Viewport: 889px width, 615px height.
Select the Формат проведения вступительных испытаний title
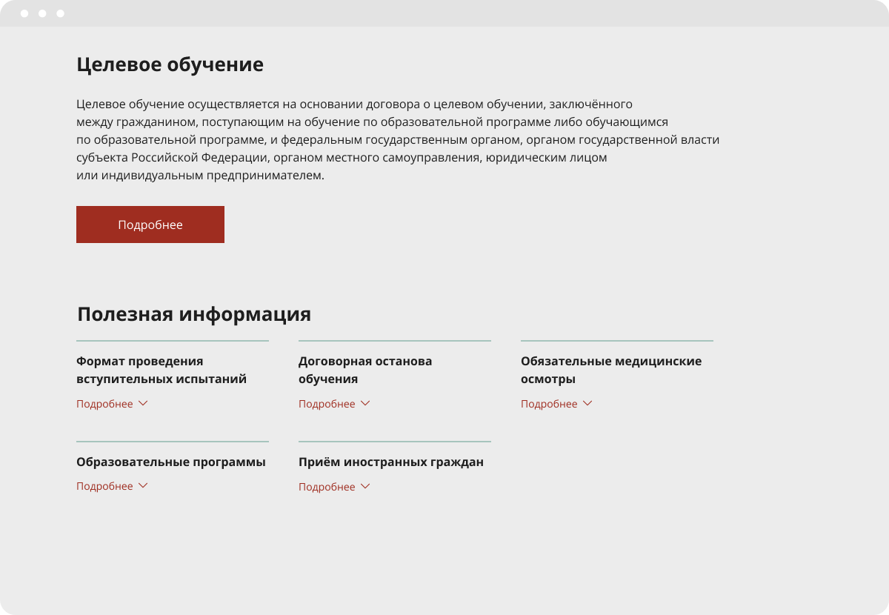click(161, 370)
